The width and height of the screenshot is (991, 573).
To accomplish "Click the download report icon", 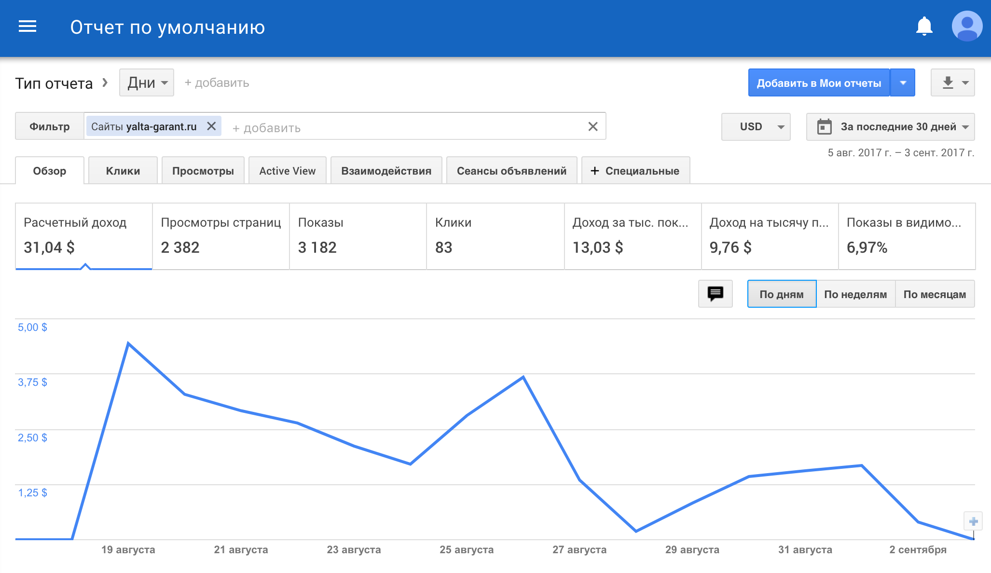I will (948, 82).
